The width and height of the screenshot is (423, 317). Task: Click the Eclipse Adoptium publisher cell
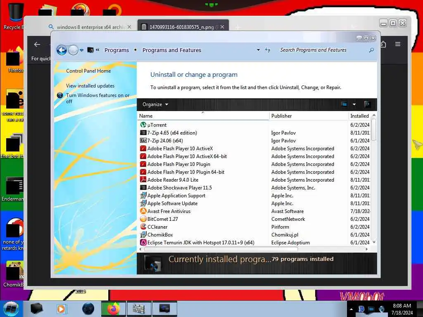click(x=290, y=242)
